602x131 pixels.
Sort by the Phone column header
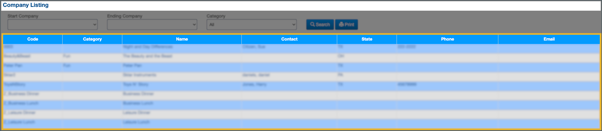[447, 39]
